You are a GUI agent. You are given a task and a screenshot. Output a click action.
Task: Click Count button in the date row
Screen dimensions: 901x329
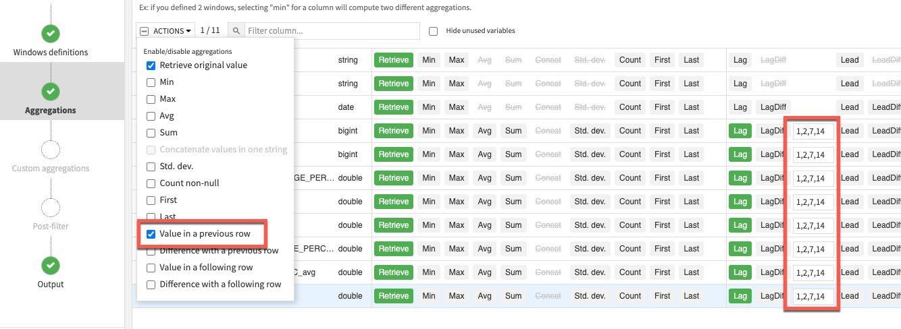point(629,107)
